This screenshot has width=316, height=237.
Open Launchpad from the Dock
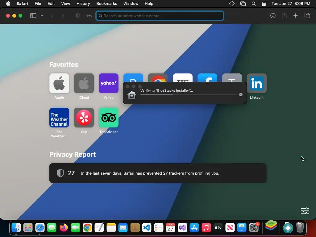(x=28, y=228)
